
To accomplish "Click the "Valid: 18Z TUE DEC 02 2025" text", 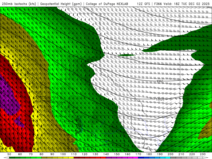I will (187, 4).
